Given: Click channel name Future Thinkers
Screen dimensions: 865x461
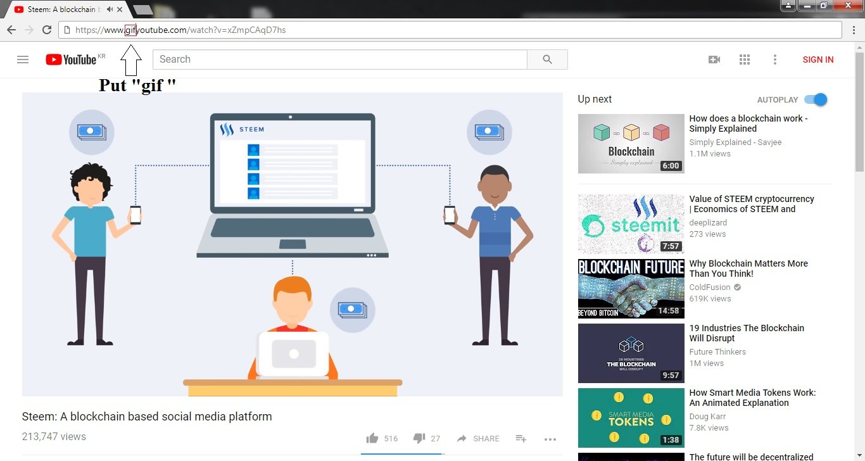Looking at the screenshot, I should [x=717, y=352].
